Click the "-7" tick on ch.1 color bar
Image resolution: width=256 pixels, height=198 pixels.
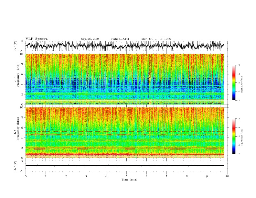point(239,100)
